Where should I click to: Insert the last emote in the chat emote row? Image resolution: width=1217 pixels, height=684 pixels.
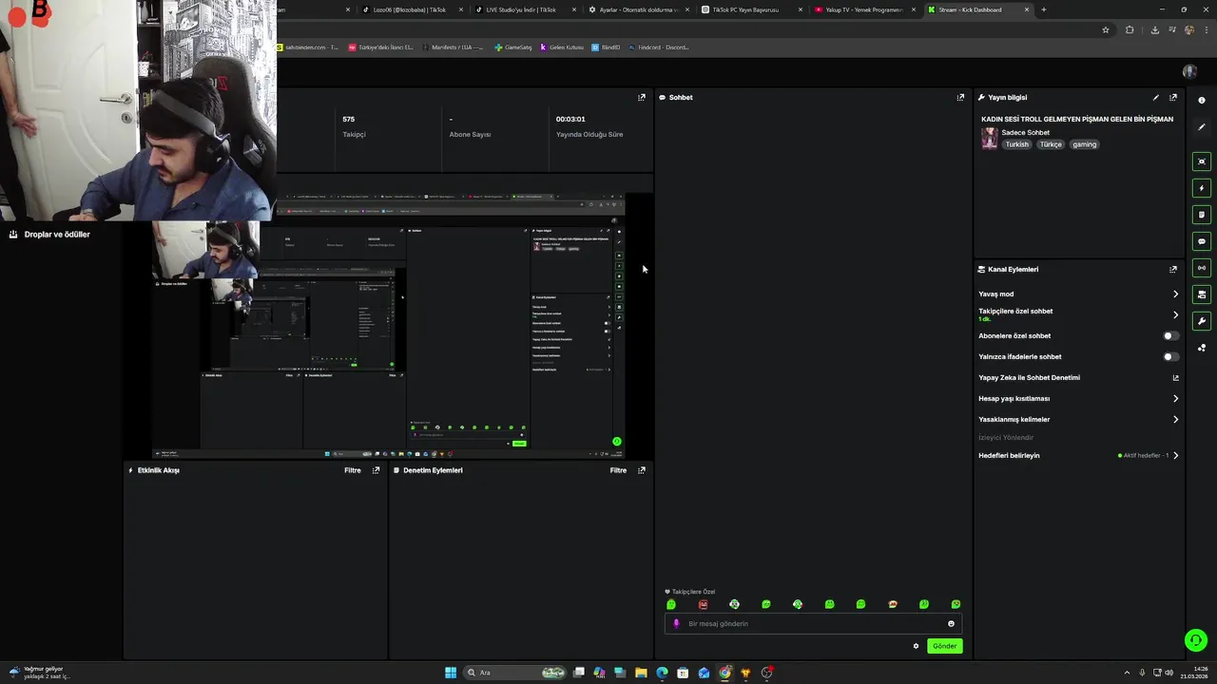pos(956,604)
